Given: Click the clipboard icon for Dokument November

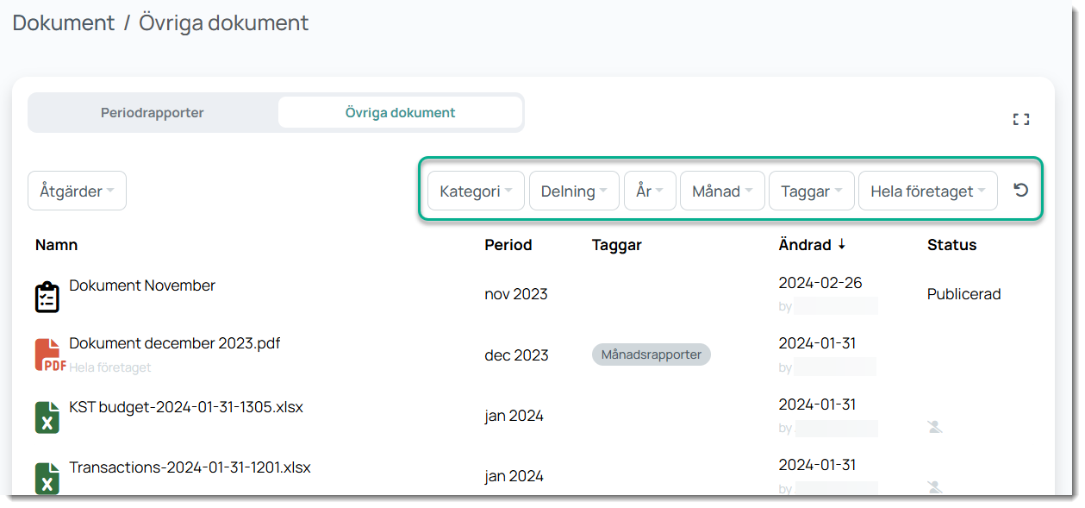Looking at the screenshot, I should (x=47, y=296).
